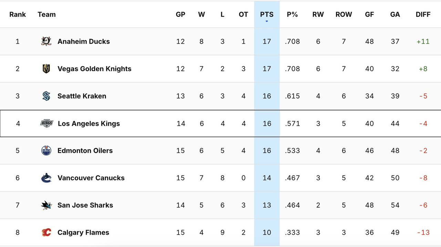Click the Vegas Golden Knights logo
441x247 pixels.
[x=46, y=68]
